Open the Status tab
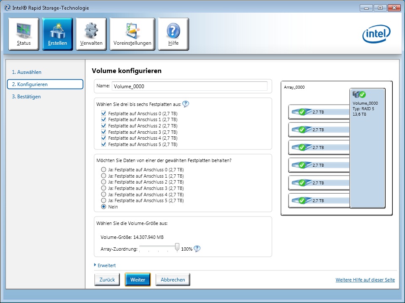The height and width of the screenshot is (303, 405). coord(24,34)
